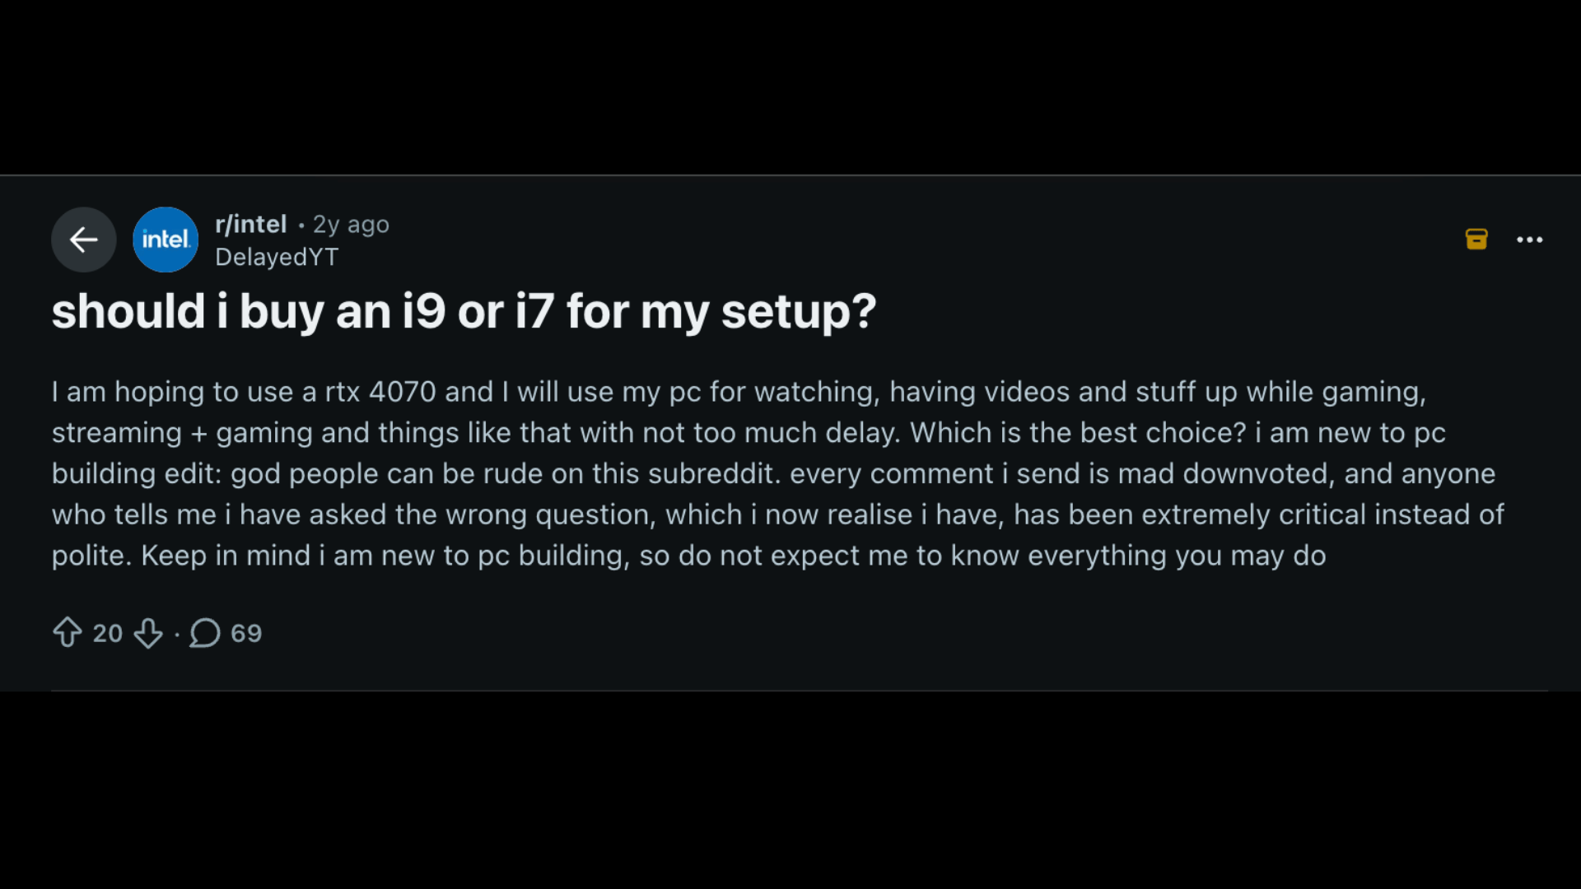
Task: Open the r/intel community page
Action: [x=250, y=224]
